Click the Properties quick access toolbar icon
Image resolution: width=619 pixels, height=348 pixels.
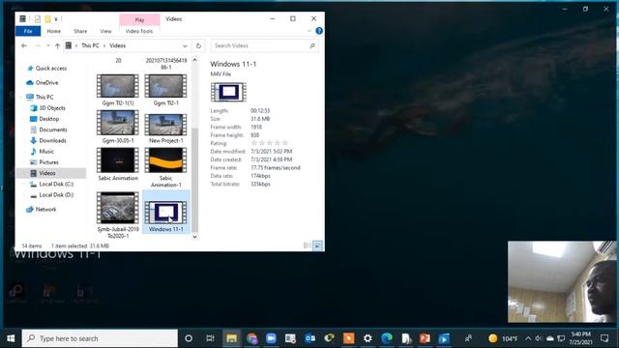(x=38, y=18)
